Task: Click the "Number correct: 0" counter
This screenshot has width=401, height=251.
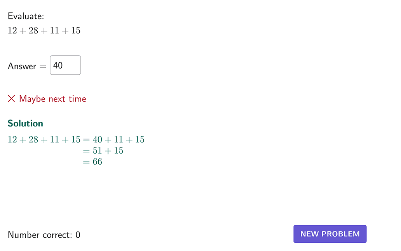Action: pos(44,235)
